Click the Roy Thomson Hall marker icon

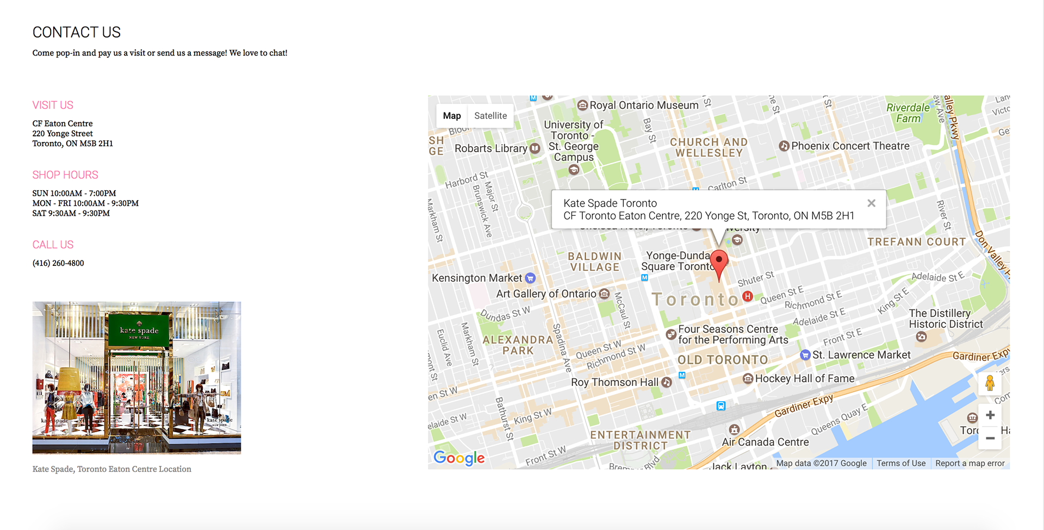pos(667,382)
